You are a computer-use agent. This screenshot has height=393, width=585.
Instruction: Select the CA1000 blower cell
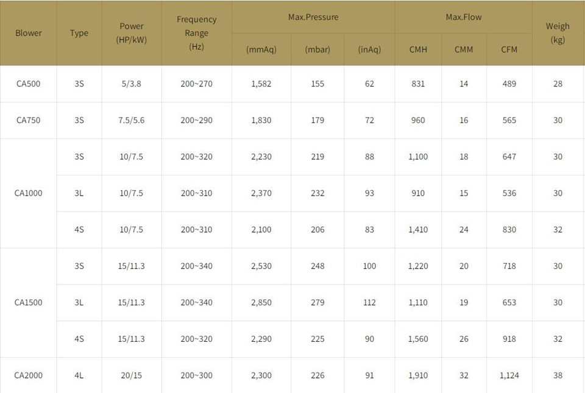pos(29,193)
